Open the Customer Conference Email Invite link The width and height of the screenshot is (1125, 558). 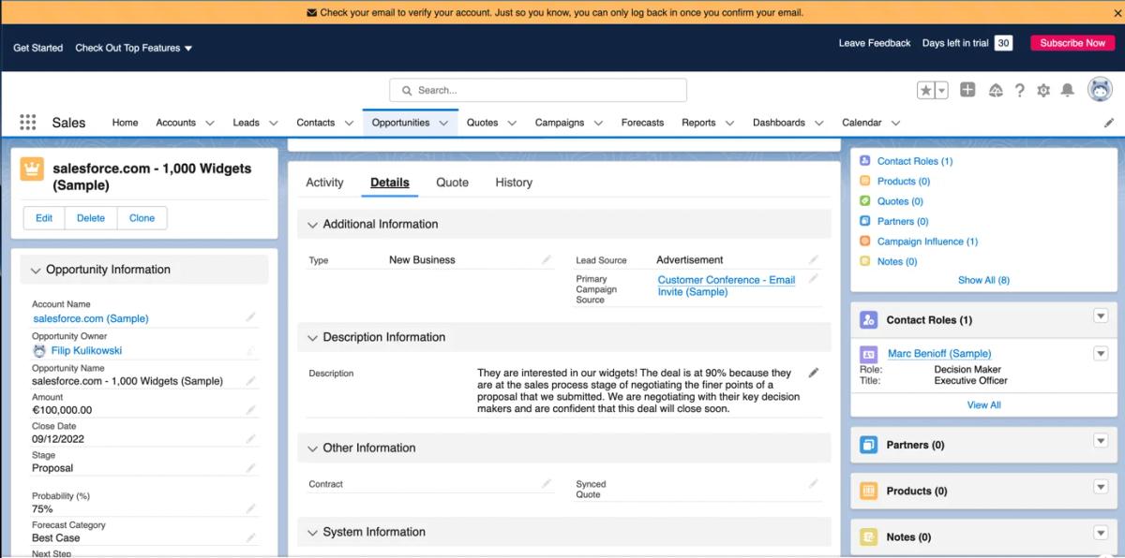pos(727,286)
